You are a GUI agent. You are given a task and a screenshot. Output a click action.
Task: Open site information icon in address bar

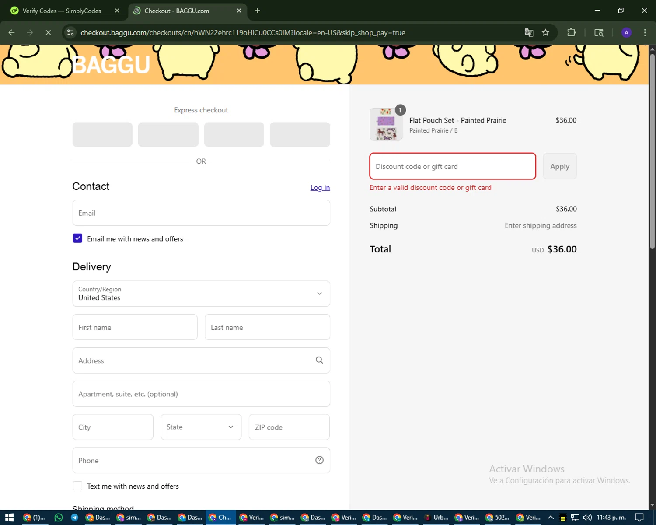coord(70,32)
